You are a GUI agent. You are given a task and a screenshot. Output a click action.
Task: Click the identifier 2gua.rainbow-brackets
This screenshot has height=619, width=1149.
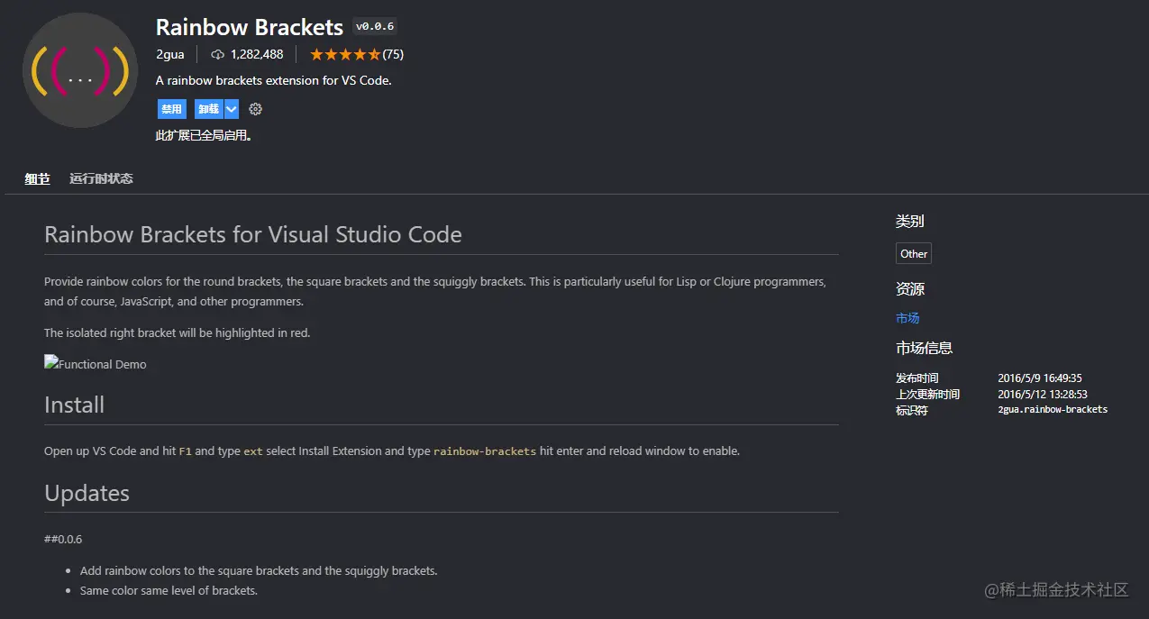(1053, 409)
